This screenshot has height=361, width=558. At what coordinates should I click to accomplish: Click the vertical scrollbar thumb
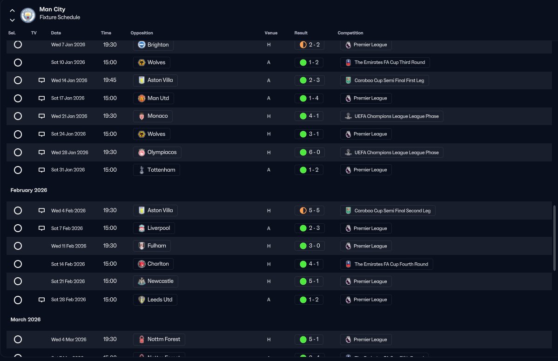coord(554,238)
